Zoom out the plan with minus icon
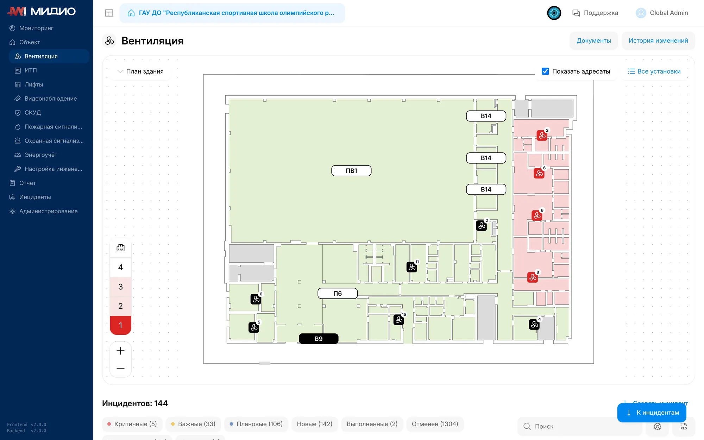The width and height of the screenshot is (704, 440). [120, 368]
